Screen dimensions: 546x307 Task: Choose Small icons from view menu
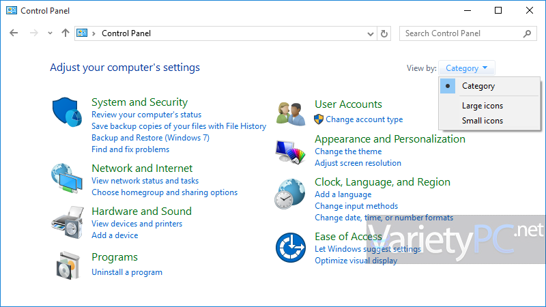(483, 121)
